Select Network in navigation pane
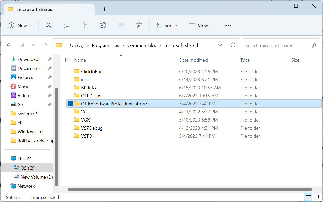 [x=26, y=186]
